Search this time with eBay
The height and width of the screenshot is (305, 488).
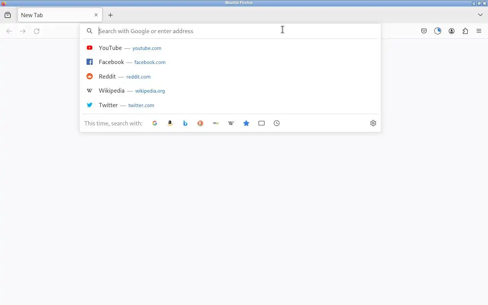coord(216,123)
